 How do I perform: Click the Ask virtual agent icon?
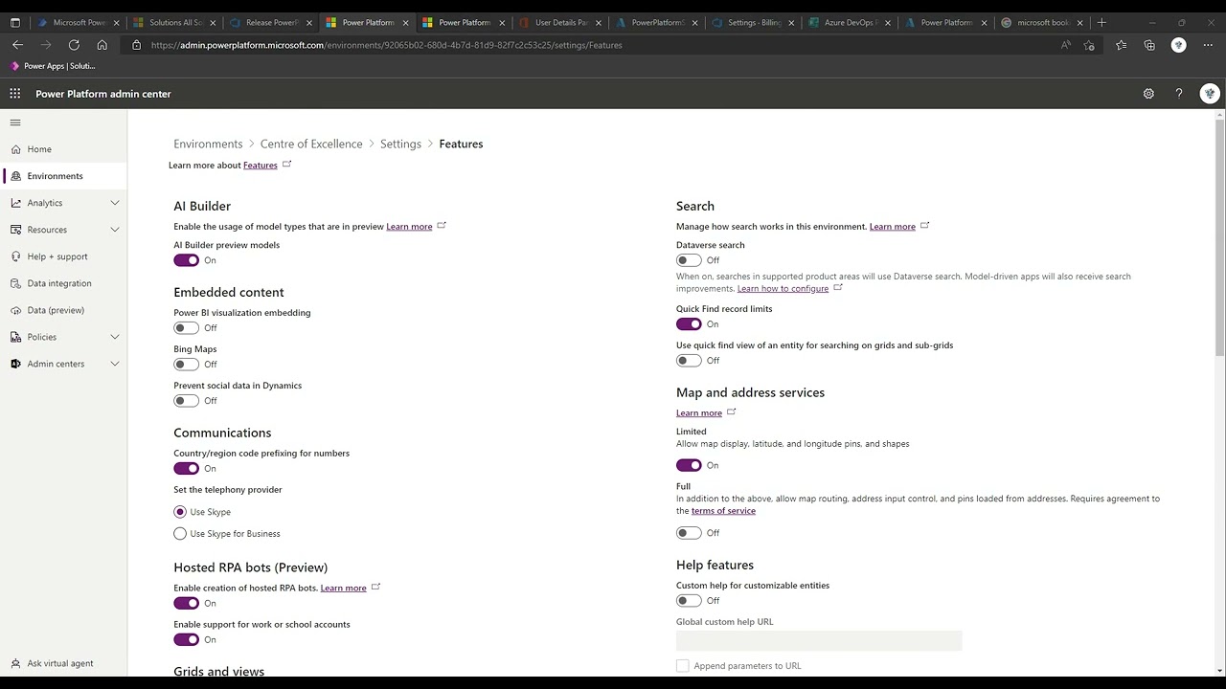[x=16, y=663]
